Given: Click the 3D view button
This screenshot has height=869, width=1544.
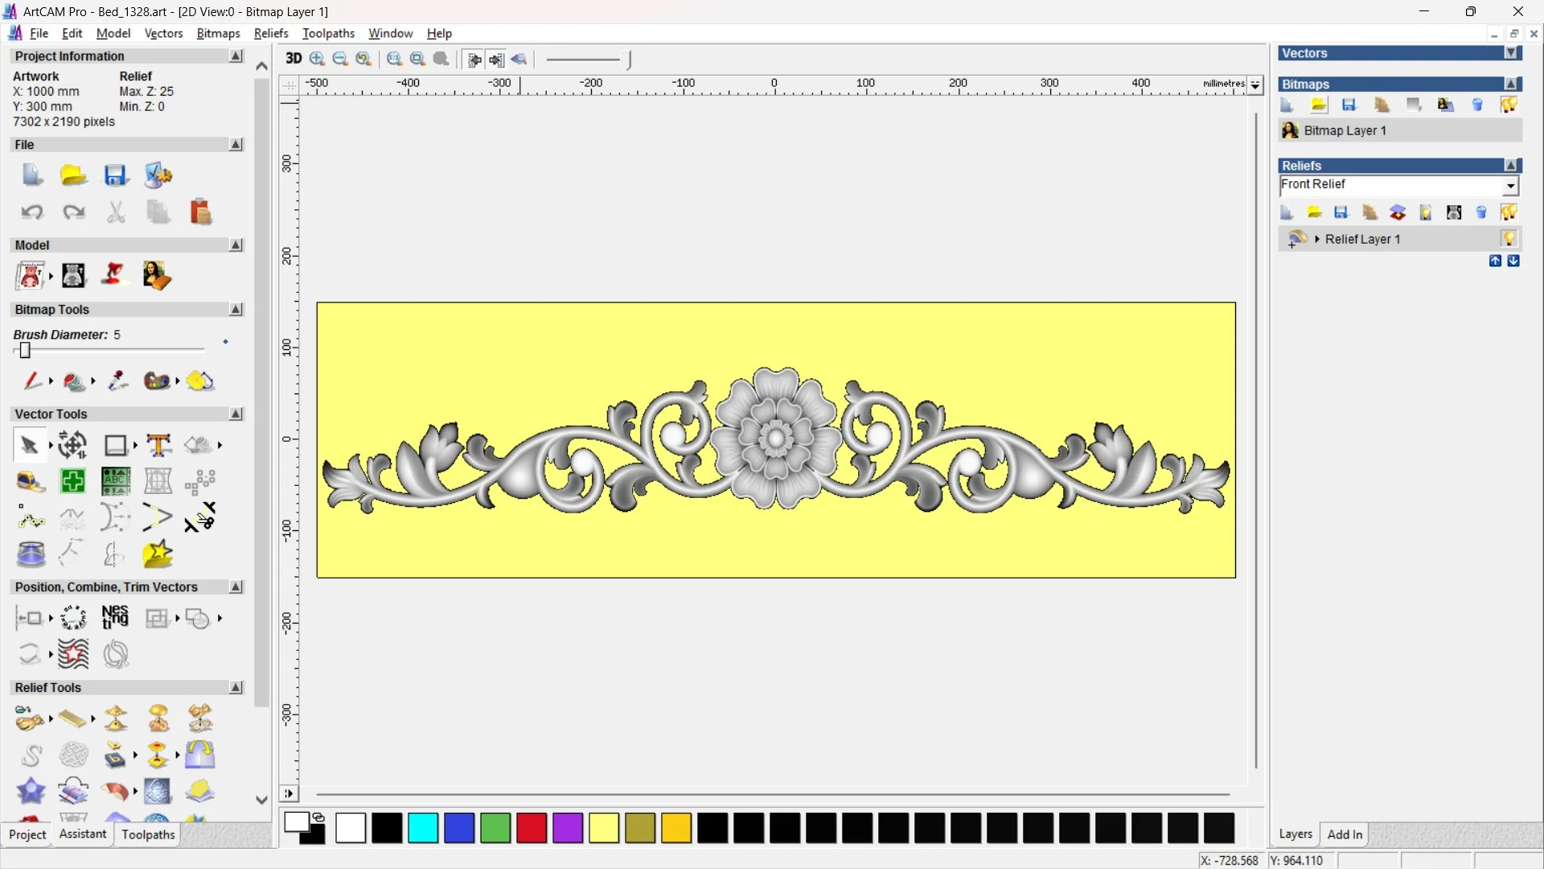Looking at the screenshot, I should point(294,59).
